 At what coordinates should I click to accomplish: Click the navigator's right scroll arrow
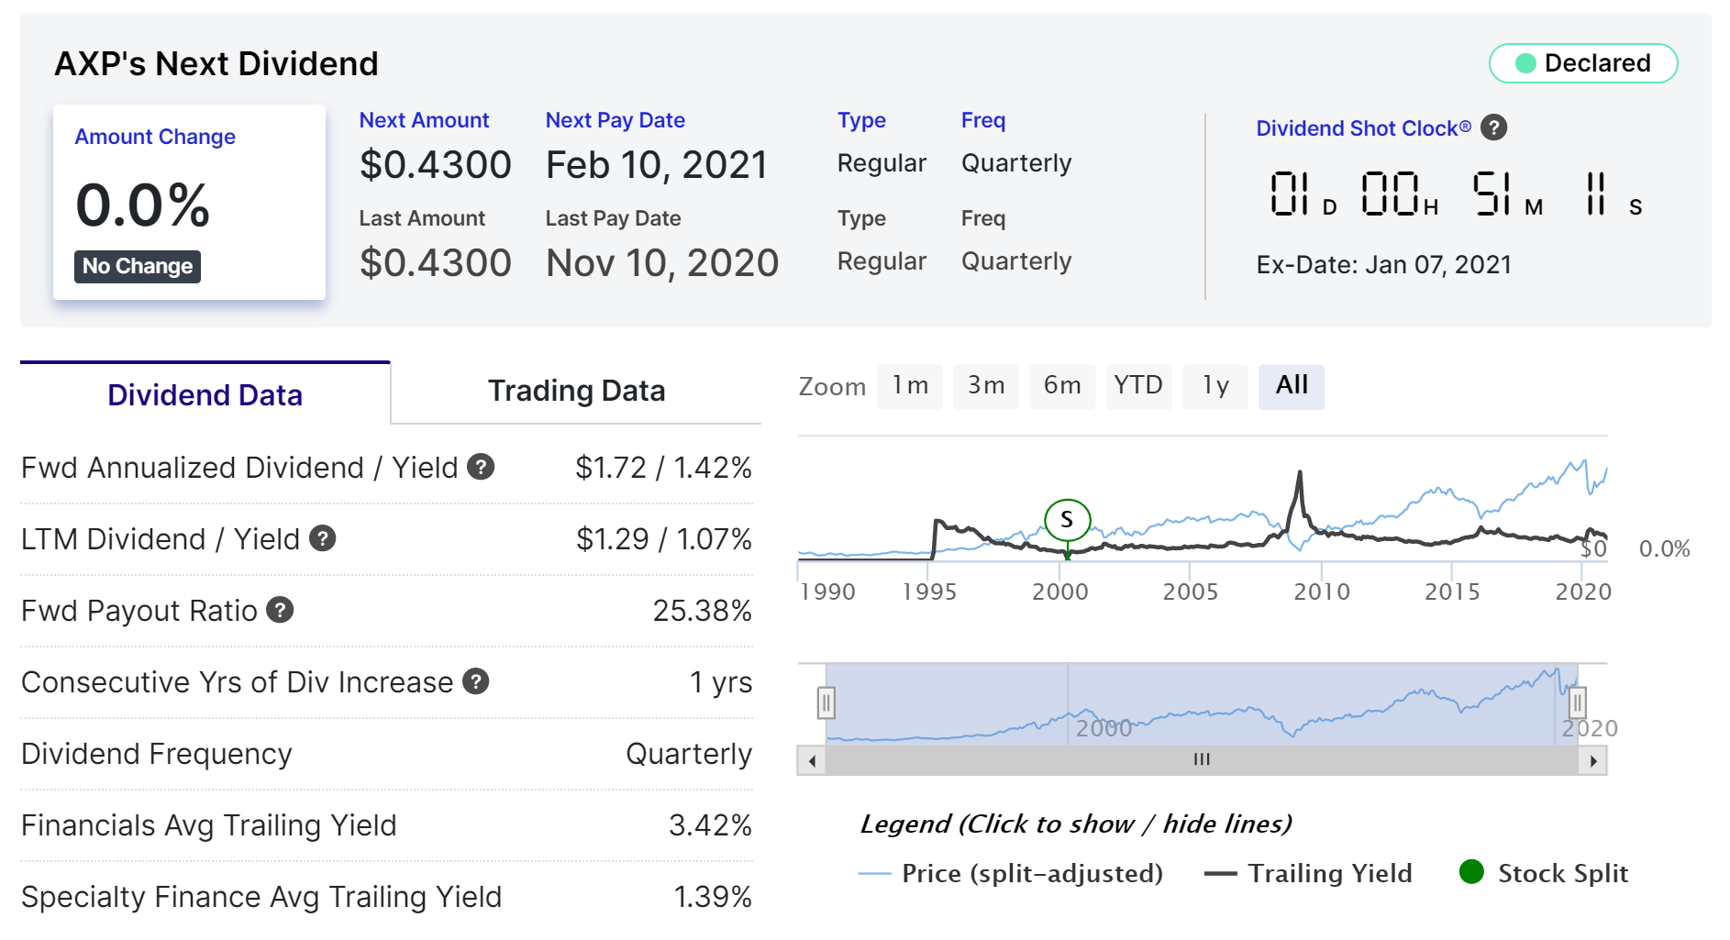(x=1593, y=760)
